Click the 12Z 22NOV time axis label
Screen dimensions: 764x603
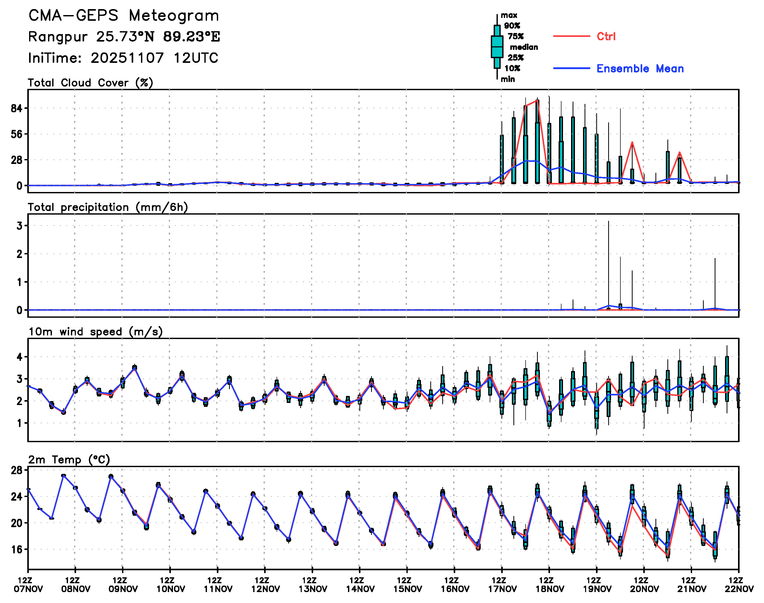click(739, 585)
